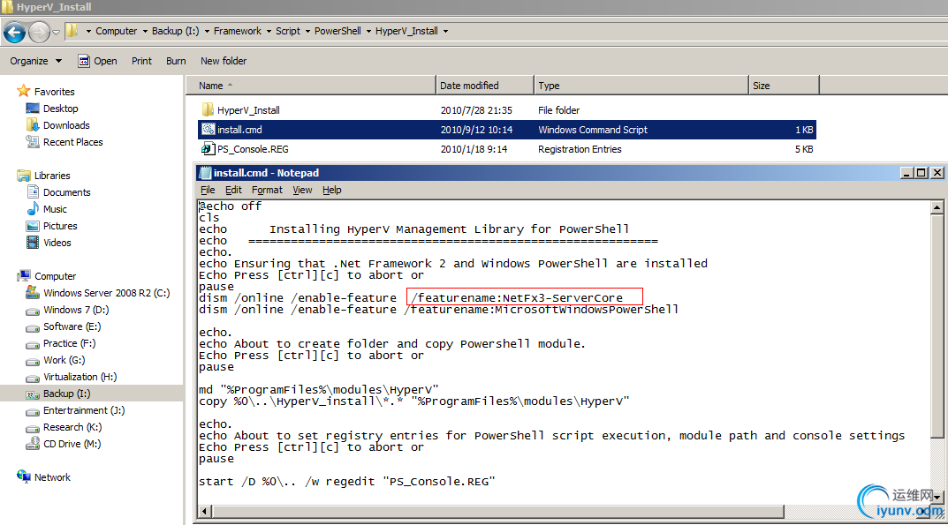Viewport: 948px width, 525px height.
Task: Sort files by Date modified column
Action: [469, 86]
